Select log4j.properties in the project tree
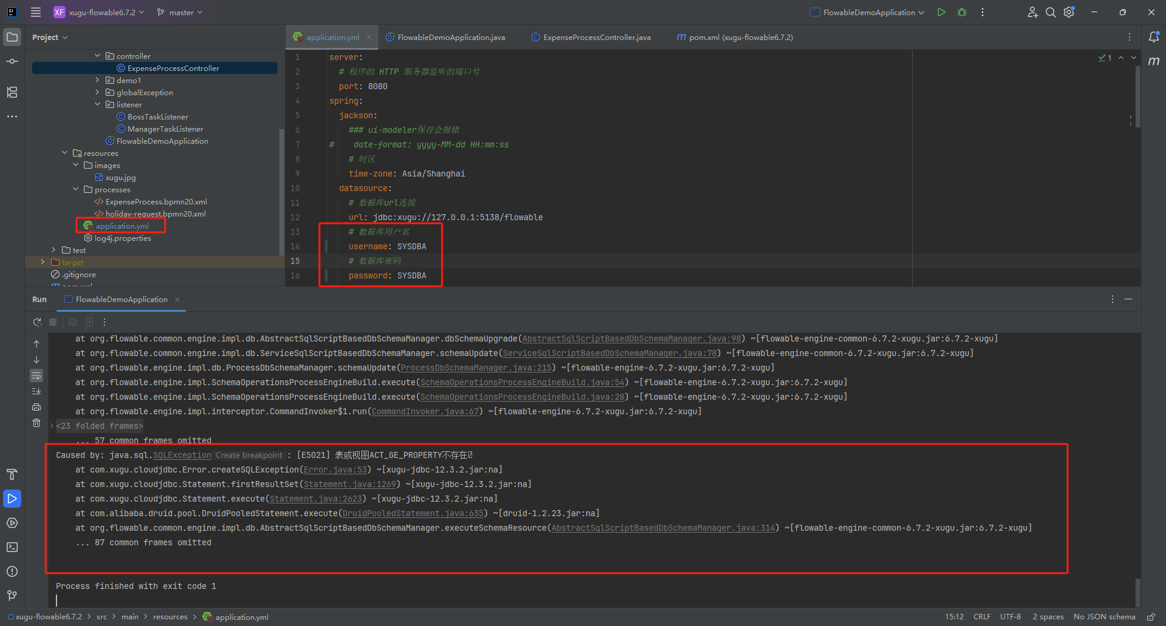Viewport: 1166px width, 626px height. [123, 238]
